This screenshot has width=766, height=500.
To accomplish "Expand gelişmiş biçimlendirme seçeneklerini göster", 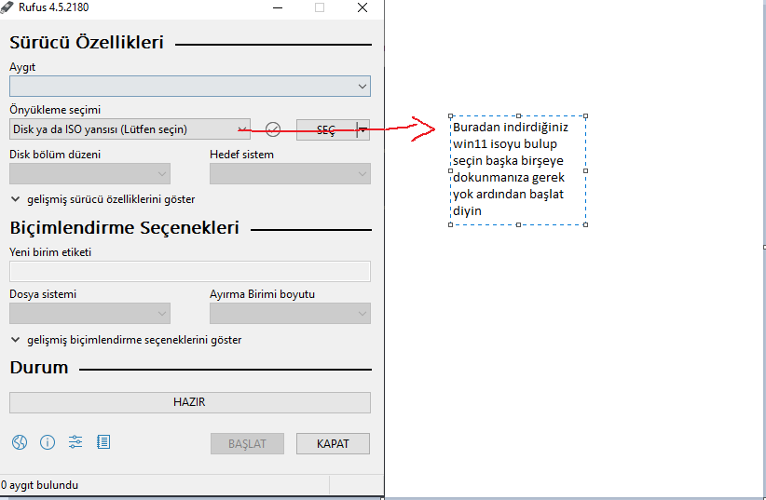I will coord(126,340).
